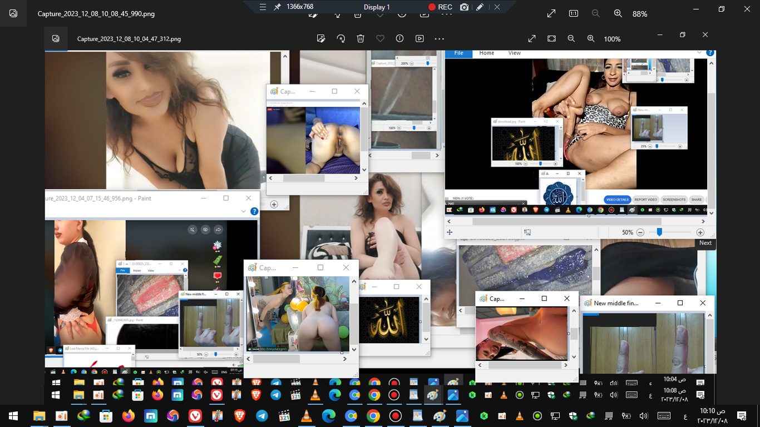This screenshot has width=760, height=427.
Task: Start recording with the REC button
Action: point(440,7)
